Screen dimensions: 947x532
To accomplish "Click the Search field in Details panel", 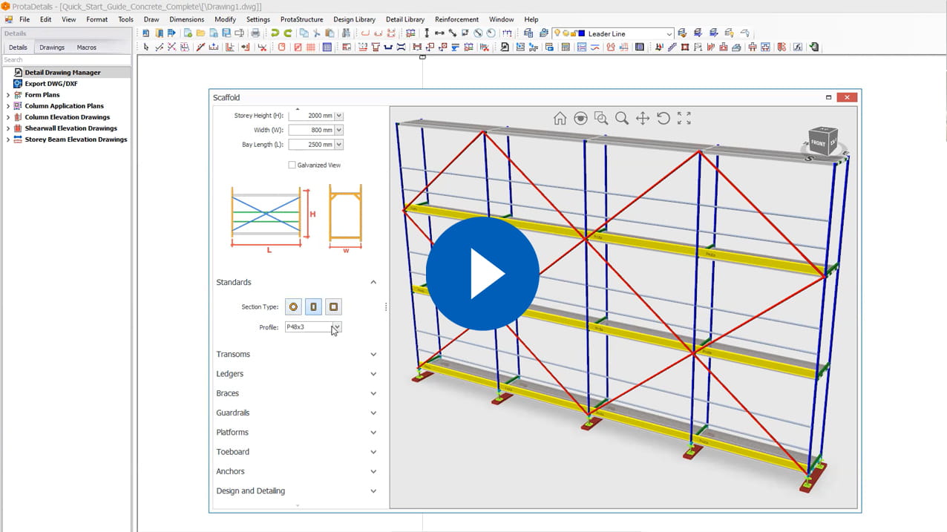I will 66,60.
